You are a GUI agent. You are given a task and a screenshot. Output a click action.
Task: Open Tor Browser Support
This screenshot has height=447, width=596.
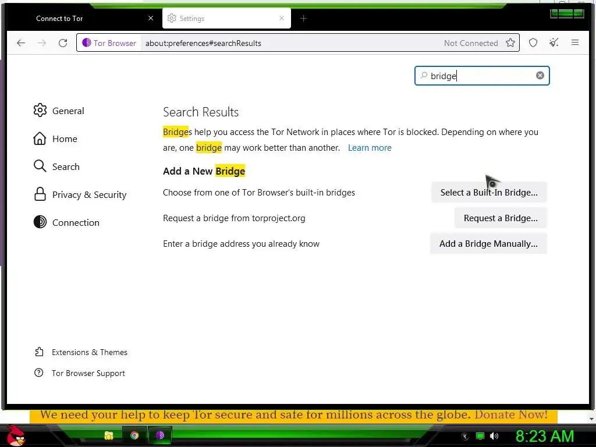80,373
